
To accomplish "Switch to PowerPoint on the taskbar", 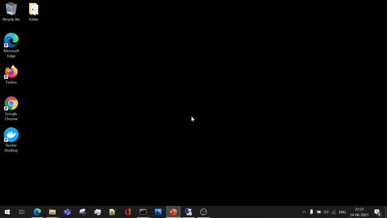I will [x=174, y=212].
